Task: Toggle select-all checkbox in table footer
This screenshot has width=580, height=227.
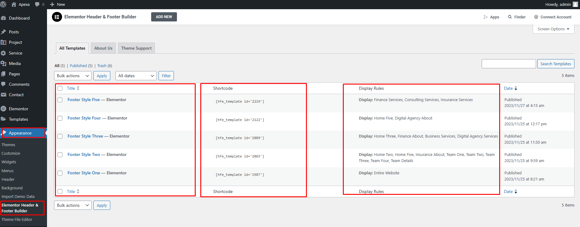Action: click(60, 191)
